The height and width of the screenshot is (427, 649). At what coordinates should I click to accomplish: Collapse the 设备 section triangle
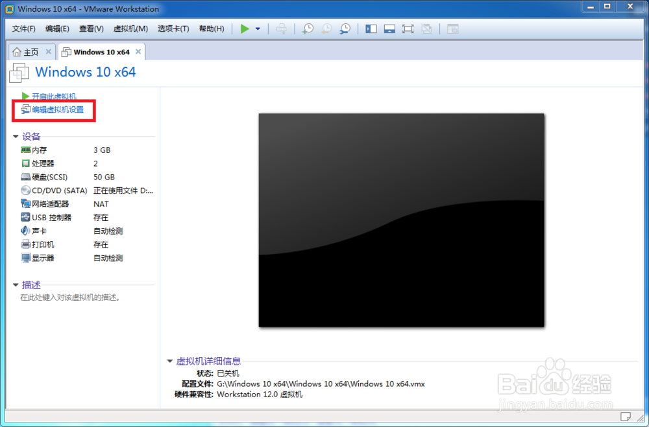16,137
